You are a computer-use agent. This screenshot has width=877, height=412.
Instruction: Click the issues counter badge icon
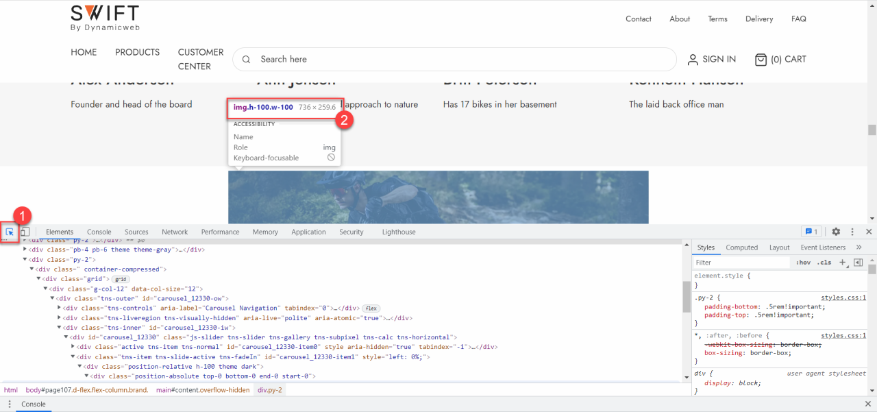(811, 232)
